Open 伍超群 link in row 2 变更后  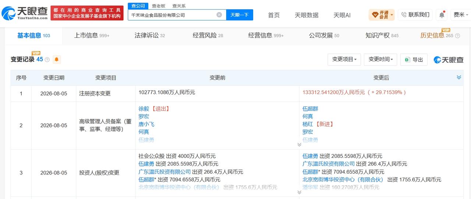(x=310, y=109)
